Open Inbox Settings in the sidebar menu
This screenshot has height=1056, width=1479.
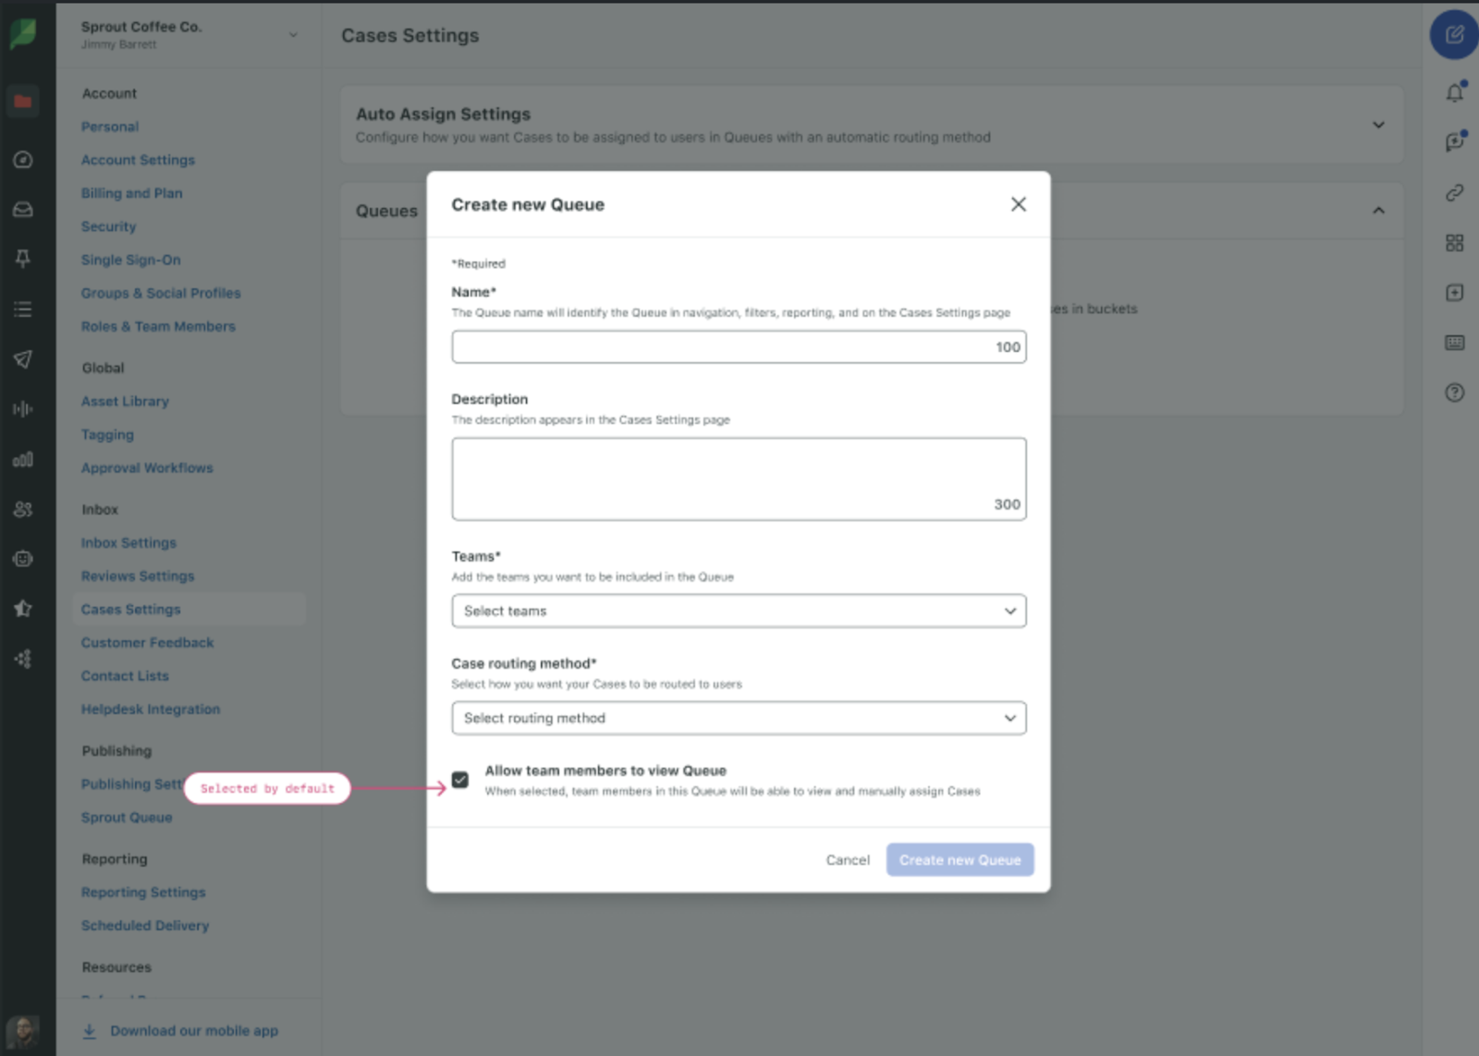pos(128,542)
